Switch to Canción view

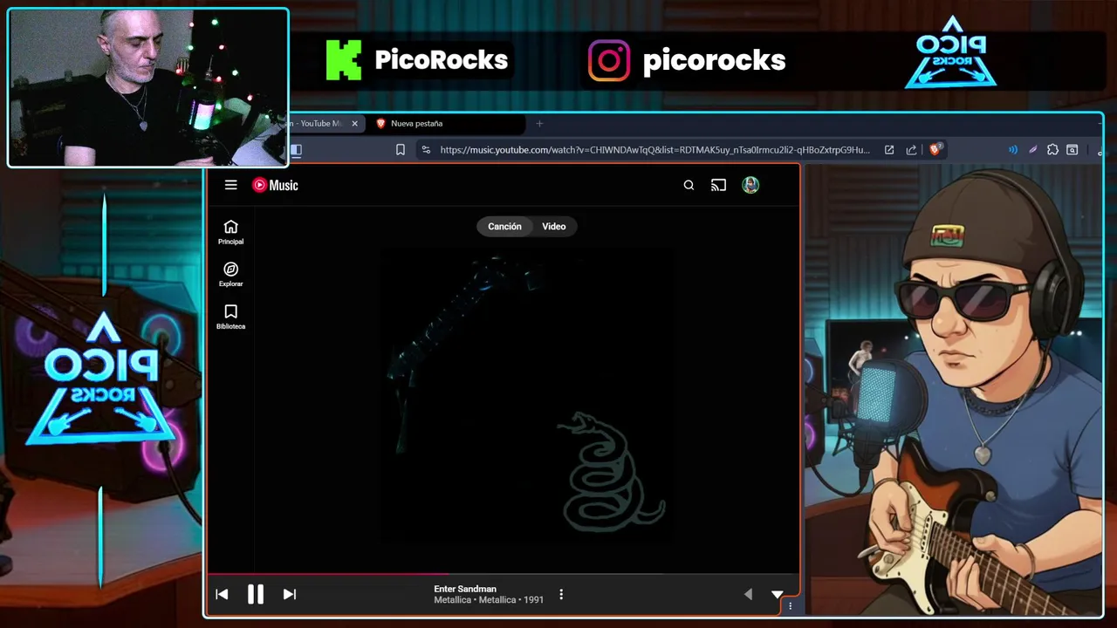coord(504,227)
